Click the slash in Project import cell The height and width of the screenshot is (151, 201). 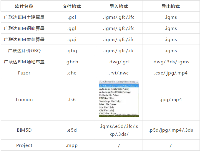pyautogui.click(x=119, y=145)
